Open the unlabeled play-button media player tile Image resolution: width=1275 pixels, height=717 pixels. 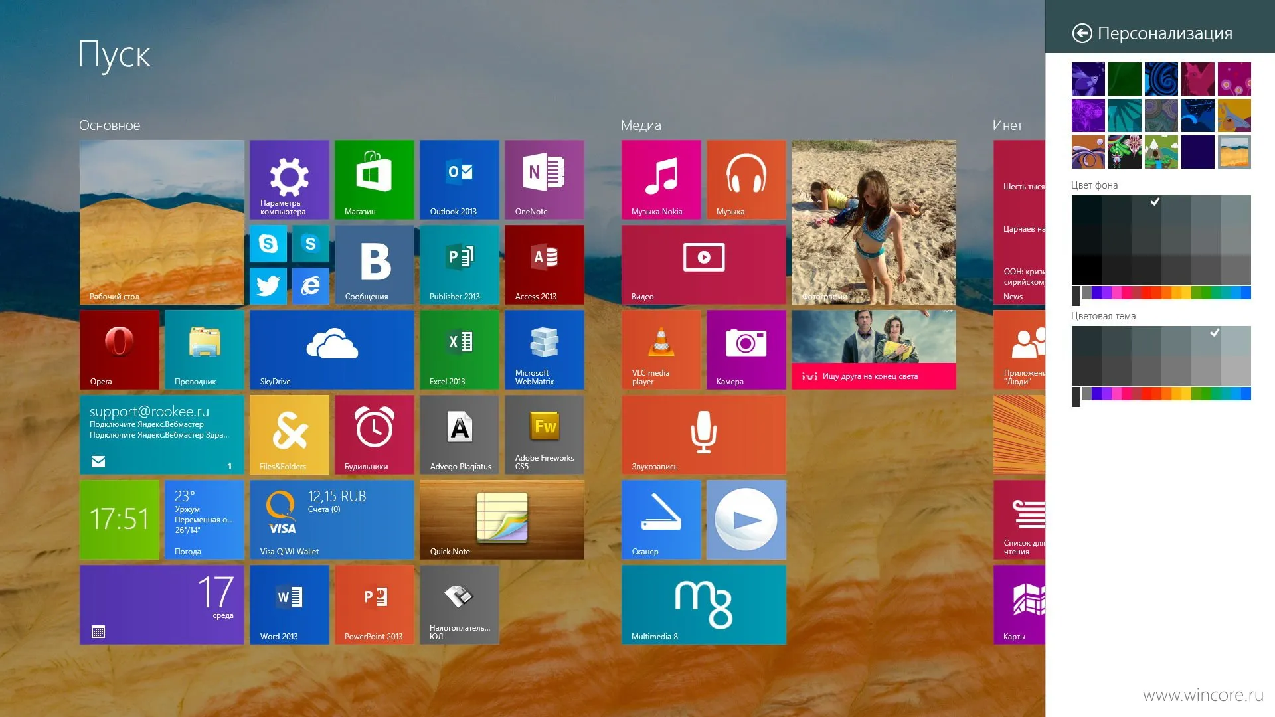click(746, 519)
